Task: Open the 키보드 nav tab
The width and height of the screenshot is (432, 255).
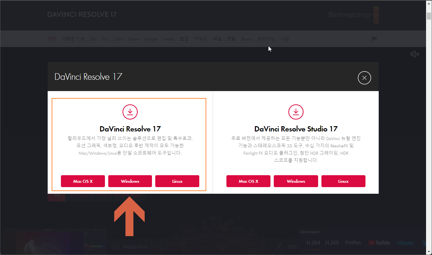Action: coord(201,39)
